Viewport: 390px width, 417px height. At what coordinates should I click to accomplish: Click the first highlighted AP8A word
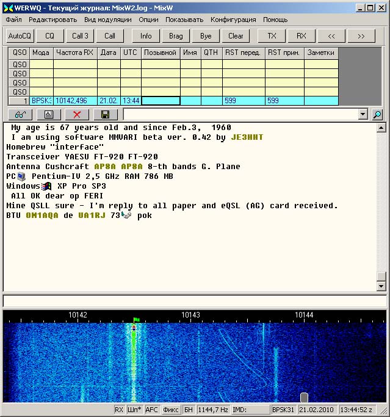coord(105,167)
